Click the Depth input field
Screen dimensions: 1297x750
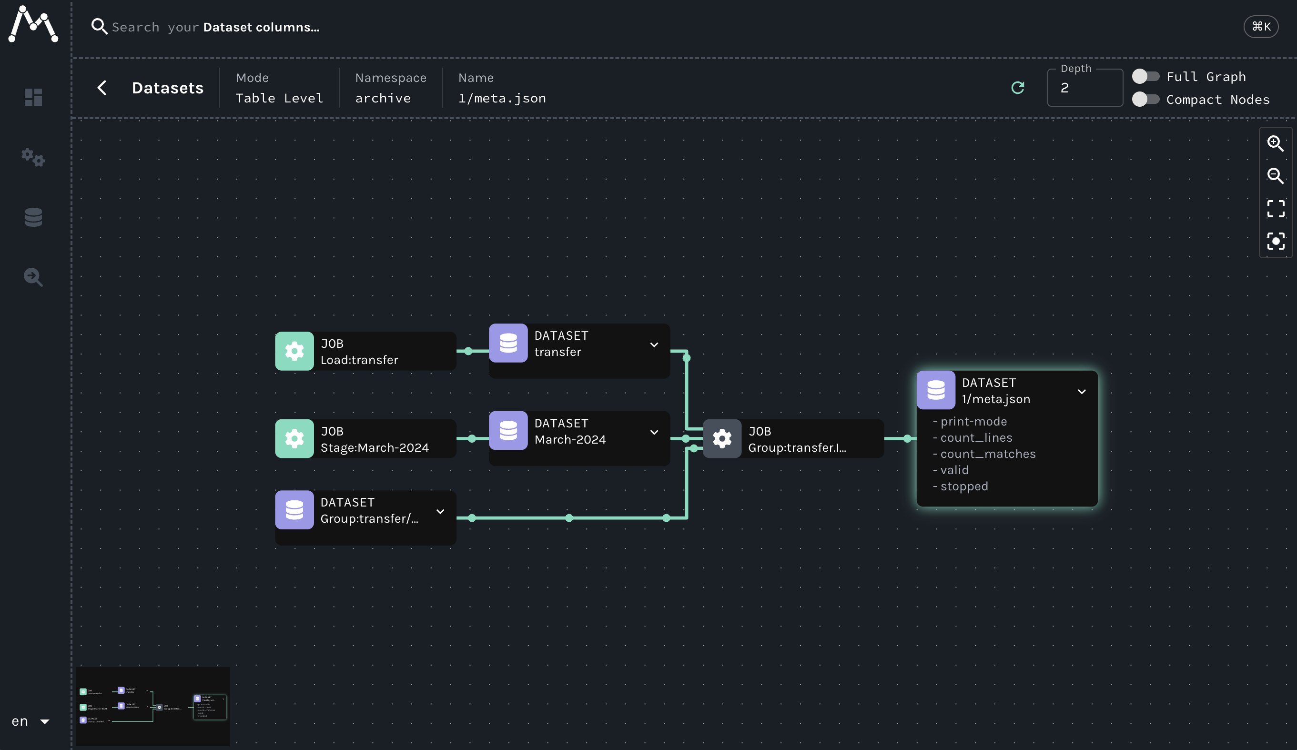pyautogui.click(x=1084, y=88)
